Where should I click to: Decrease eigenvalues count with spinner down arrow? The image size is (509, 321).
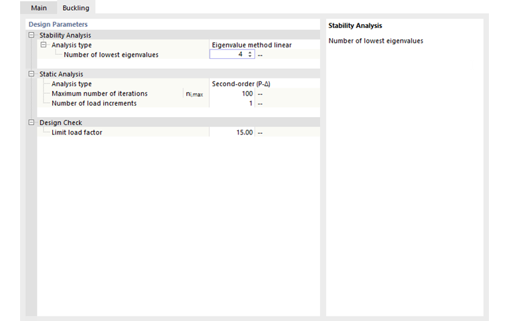pos(250,56)
